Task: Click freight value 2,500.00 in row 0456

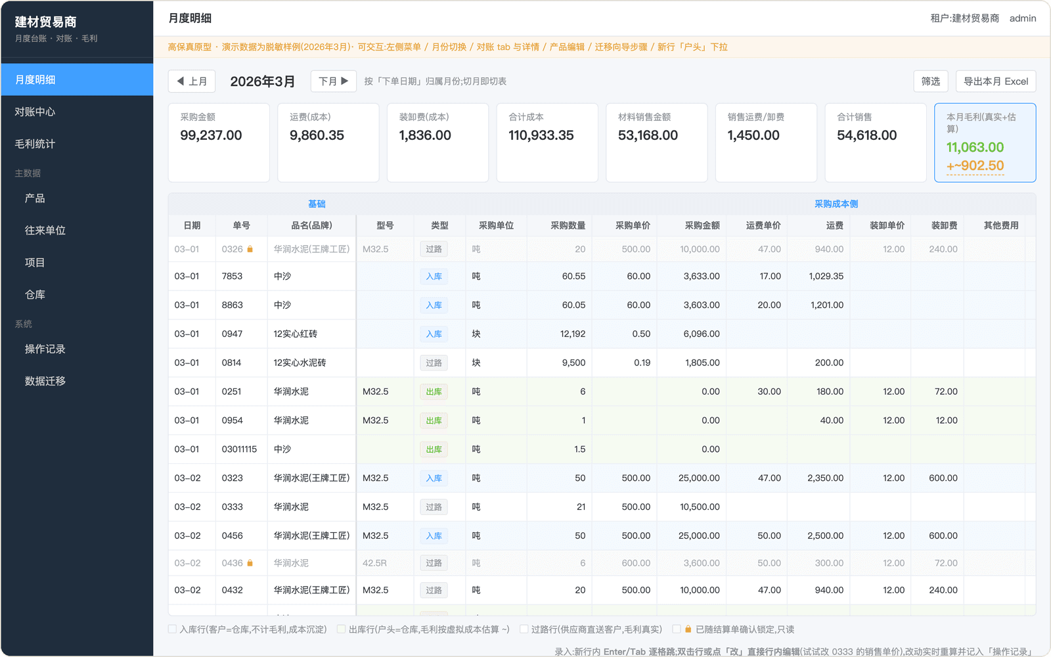Action: pos(818,535)
